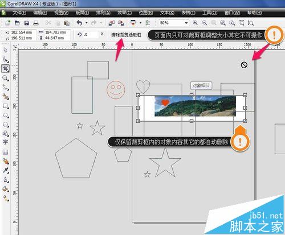This screenshot has width=285, height=235.
Task: Open the 文本(X) menu
Action: tap(167, 13)
